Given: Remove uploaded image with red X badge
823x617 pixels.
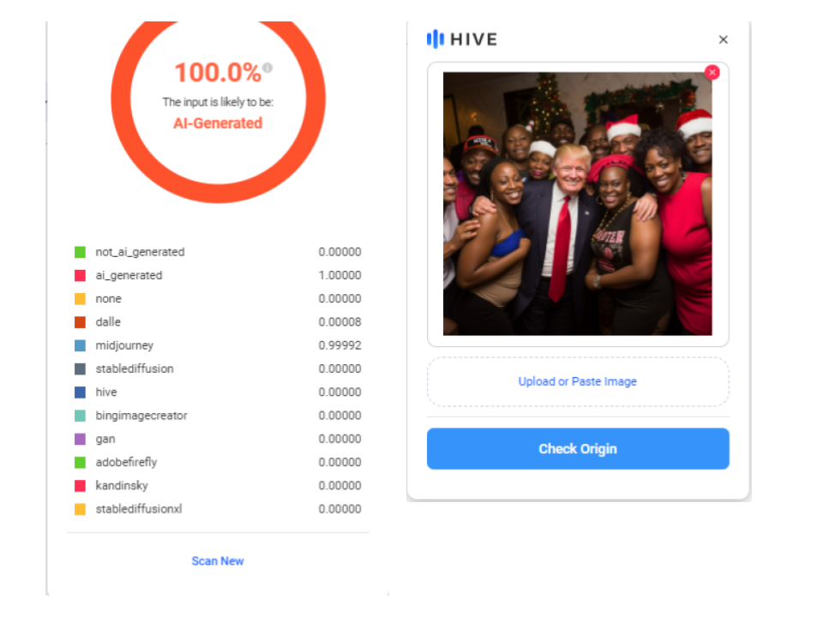Looking at the screenshot, I should pyautogui.click(x=712, y=72).
